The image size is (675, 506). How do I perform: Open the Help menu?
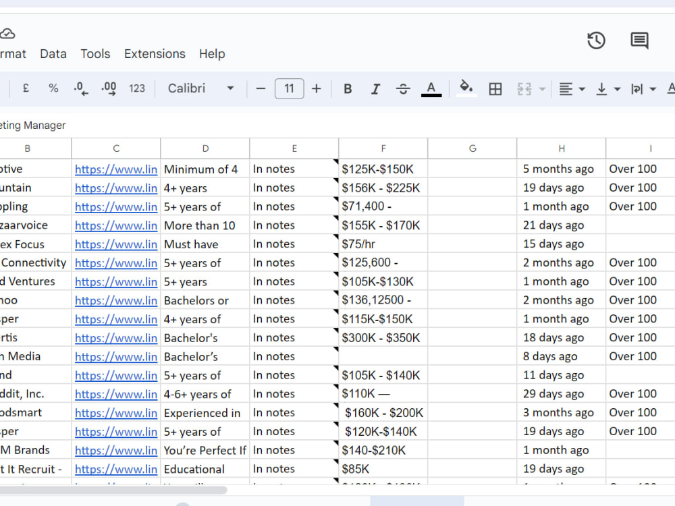point(212,54)
